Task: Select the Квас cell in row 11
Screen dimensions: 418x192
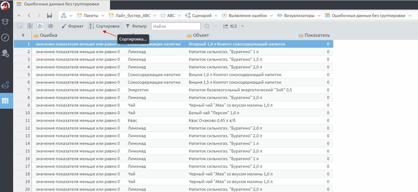Action: pos(154,120)
